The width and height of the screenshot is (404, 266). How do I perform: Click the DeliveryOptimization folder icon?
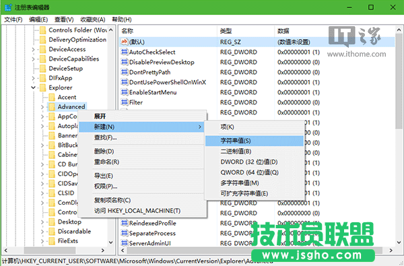tap(43, 40)
